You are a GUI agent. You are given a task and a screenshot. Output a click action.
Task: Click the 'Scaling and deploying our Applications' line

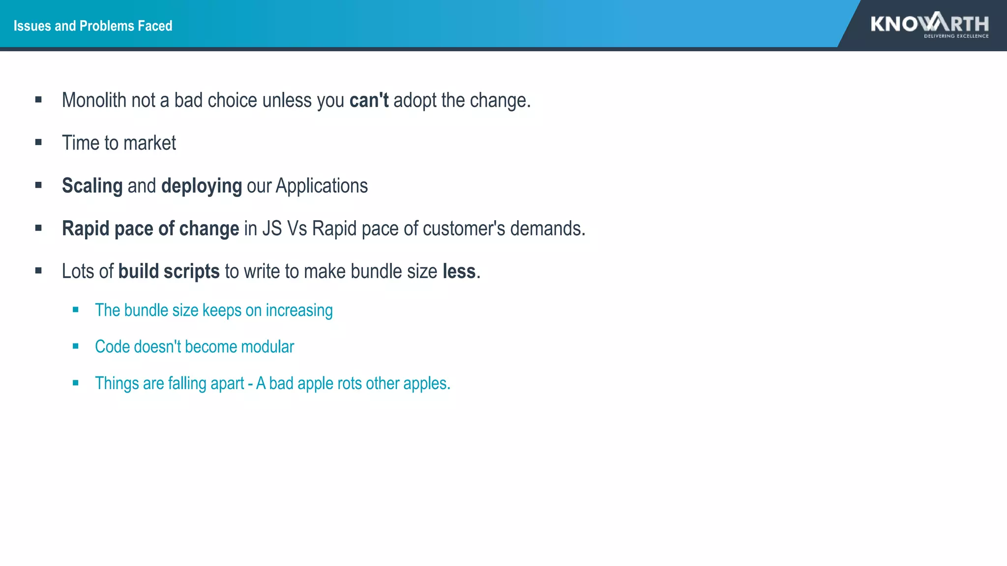pos(214,186)
